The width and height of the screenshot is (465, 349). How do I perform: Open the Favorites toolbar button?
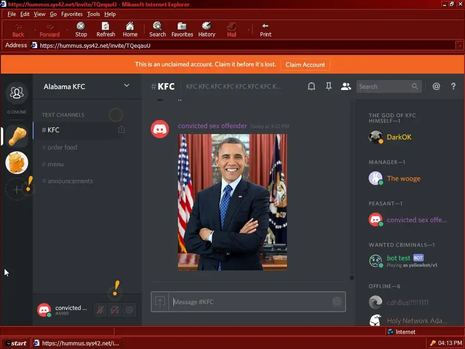pyautogui.click(x=182, y=30)
